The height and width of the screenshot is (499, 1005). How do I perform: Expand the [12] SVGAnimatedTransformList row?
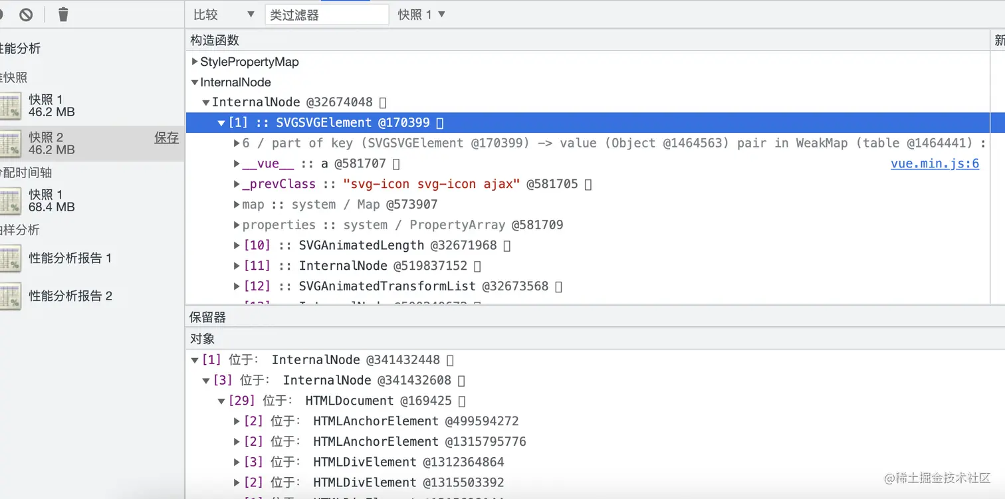click(x=237, y=286)
